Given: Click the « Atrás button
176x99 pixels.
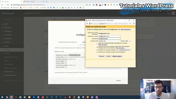Looking at the screenshot, I should pos(108,56).
